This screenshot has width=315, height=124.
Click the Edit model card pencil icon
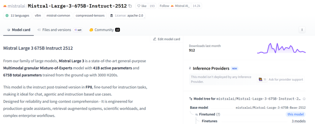point(155,39)
